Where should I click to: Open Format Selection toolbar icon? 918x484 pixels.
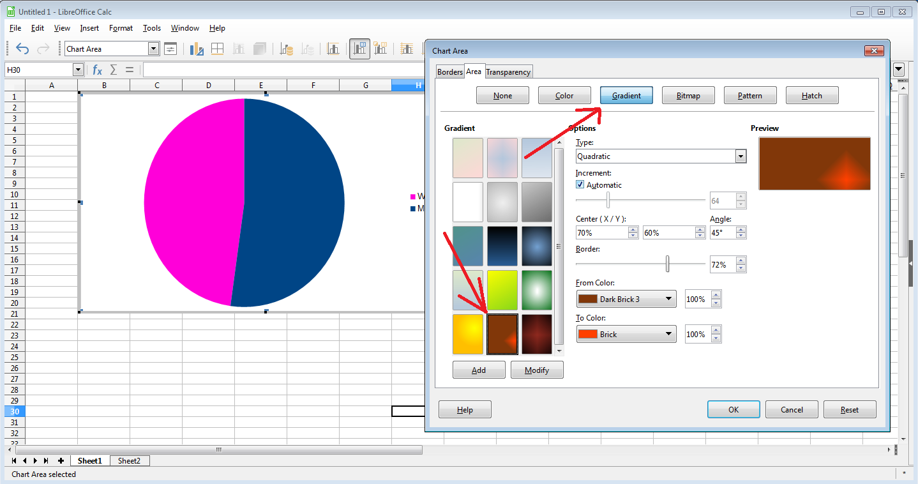click(170, 49)
